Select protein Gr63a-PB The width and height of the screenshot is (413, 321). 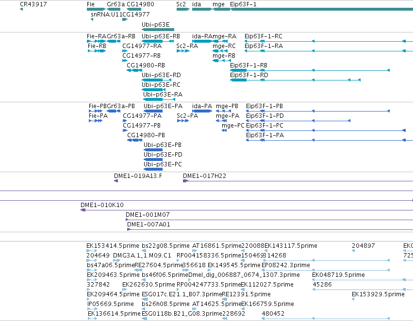tap(121, 106)
